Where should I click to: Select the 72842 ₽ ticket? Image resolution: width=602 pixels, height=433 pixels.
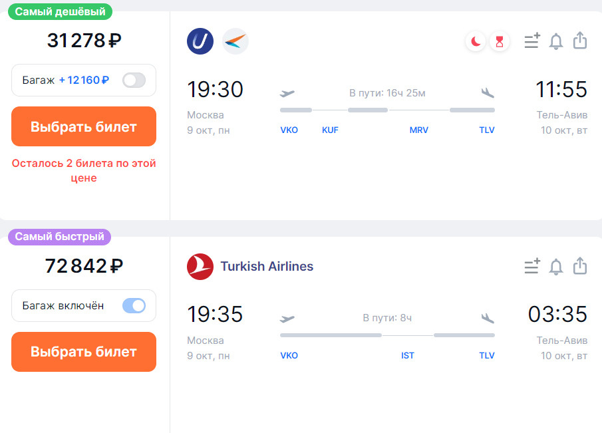(x=84, y=352)
